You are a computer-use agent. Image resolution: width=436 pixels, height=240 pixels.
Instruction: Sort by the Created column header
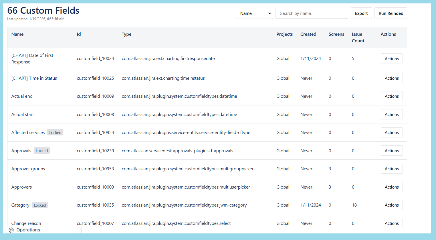(x=308, y=34)
